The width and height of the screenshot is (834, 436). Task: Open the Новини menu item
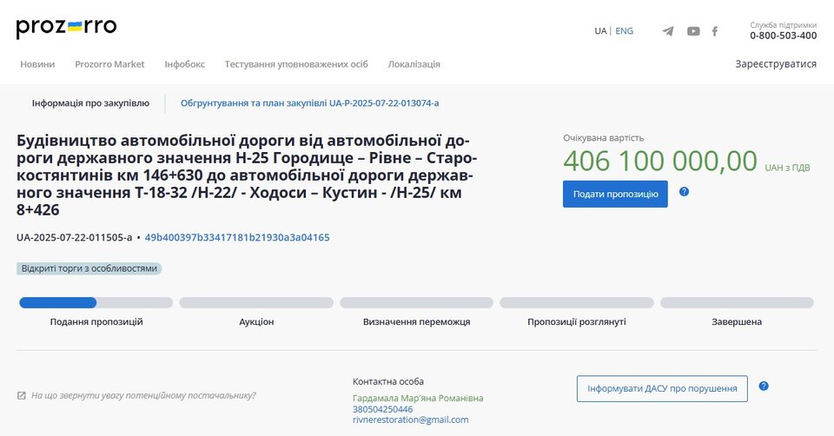point(37,64)
